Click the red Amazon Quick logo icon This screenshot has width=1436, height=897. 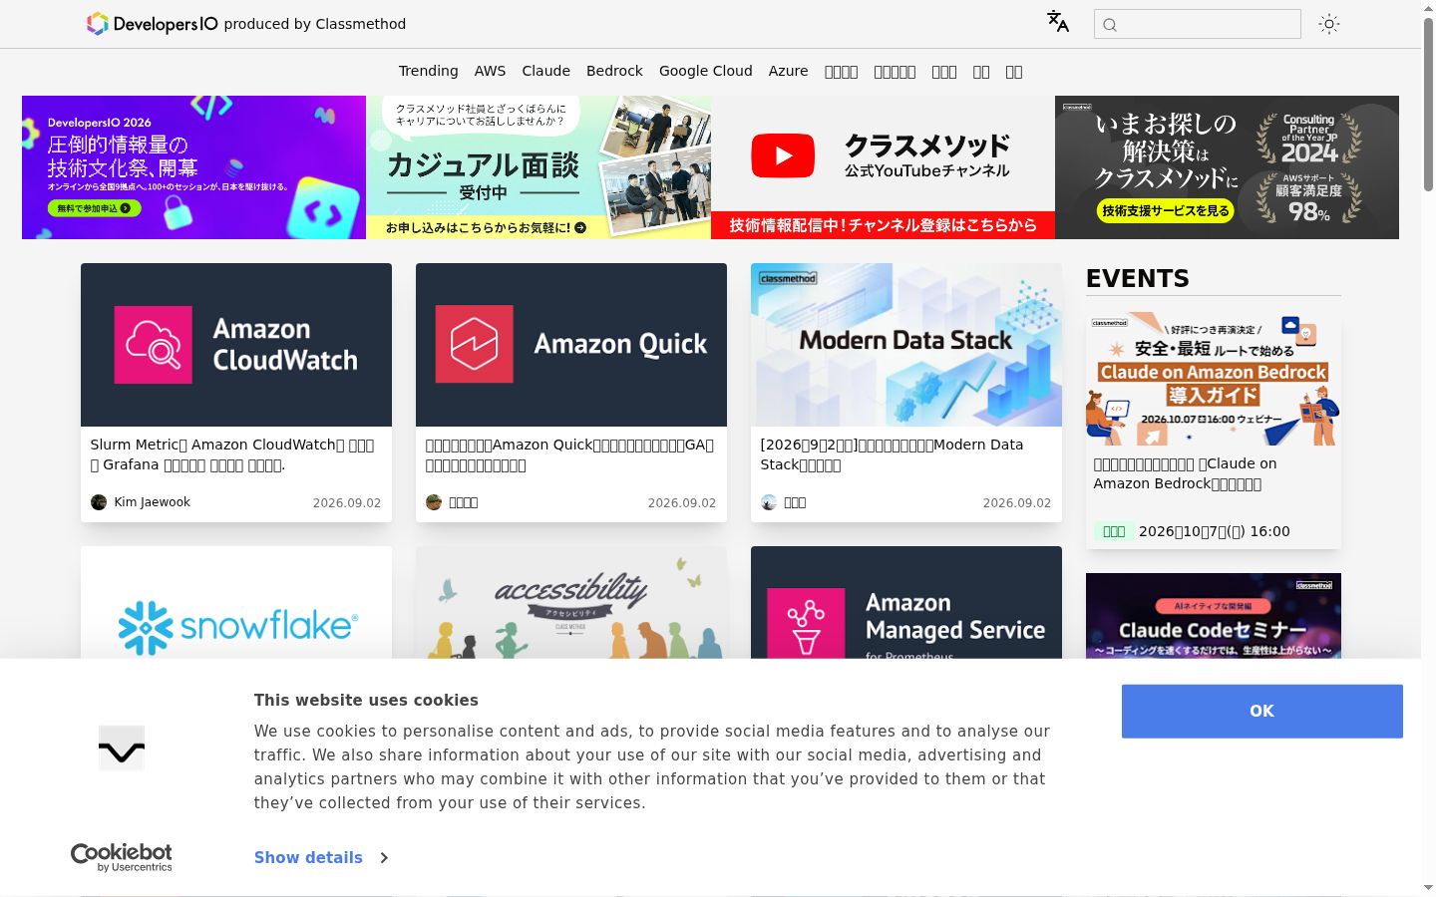pyautogui.click(x=475, y=345)
